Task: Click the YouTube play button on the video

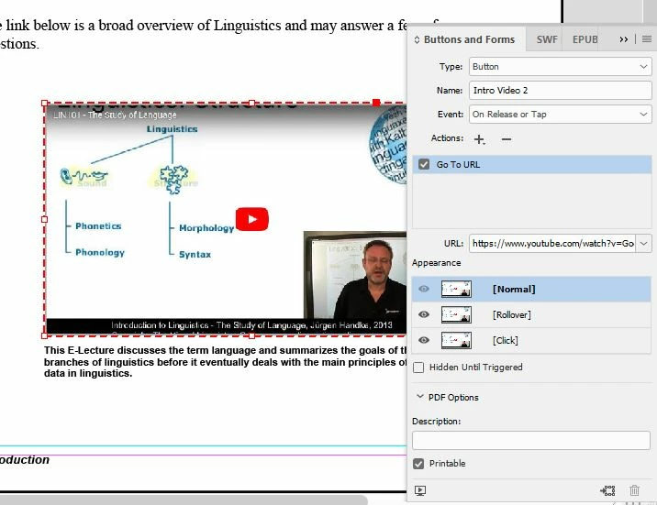Action: coord(251,219)
